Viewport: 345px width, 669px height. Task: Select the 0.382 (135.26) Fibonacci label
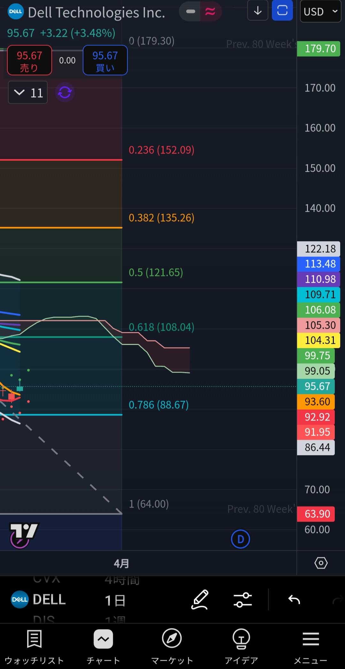click(x=161, y=217)
